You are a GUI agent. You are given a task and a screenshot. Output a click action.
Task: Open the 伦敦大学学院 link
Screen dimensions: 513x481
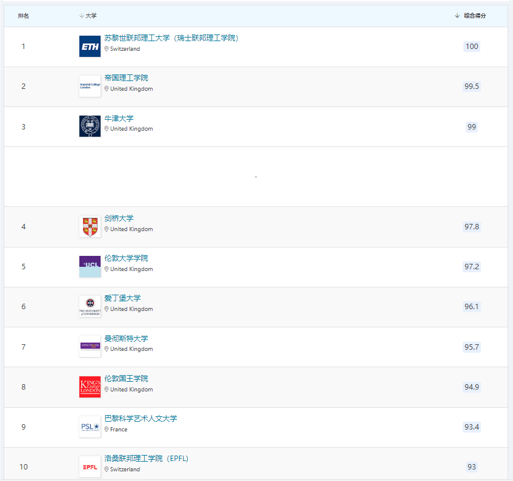pyautogui.click(x=126, y=258)
